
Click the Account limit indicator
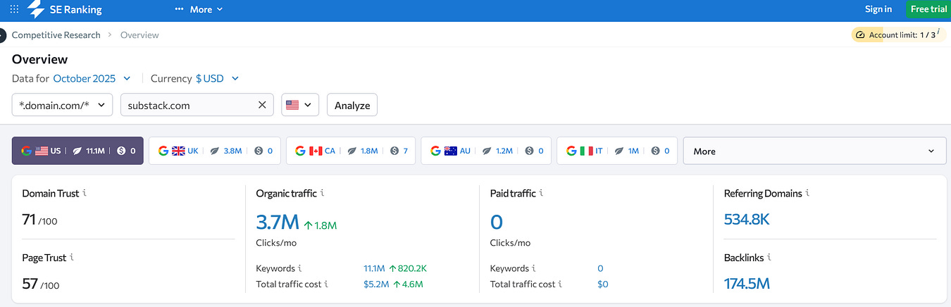pos(897,35)
